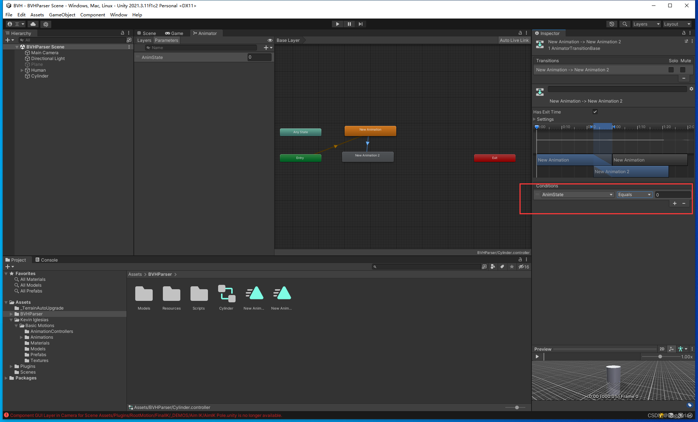Click the Step forward button
698x422 pixels.
pos(360,24)
